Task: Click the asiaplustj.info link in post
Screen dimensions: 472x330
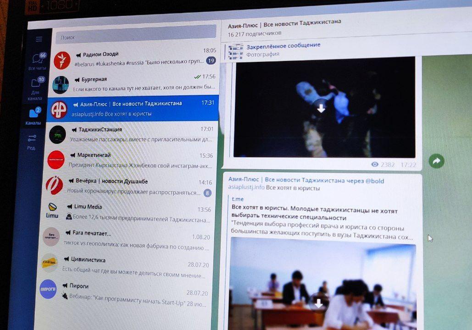Action: [246, 187]
